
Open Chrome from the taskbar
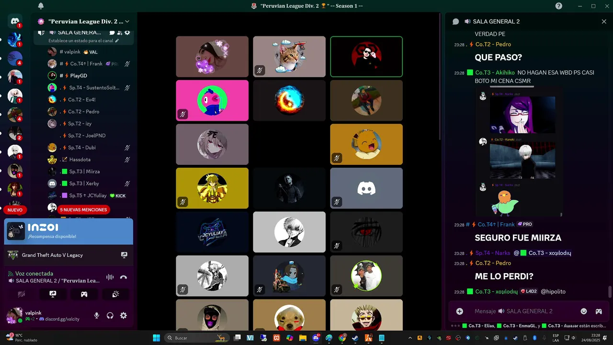342,338
